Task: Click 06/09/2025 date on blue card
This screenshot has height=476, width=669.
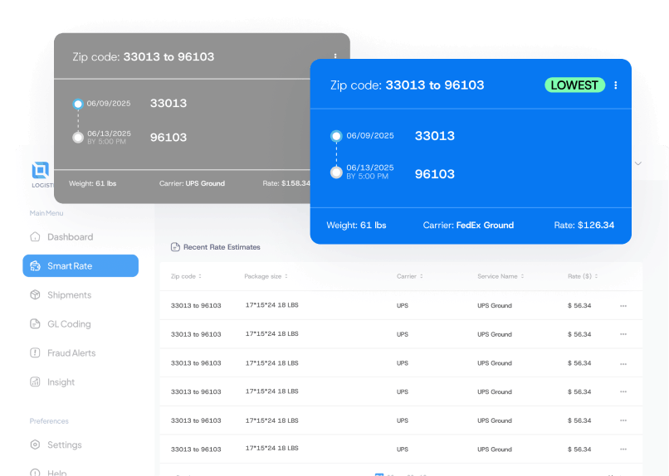Action: click(370, 135)
